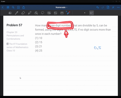Bookmark the current page
The width and height of the screenshot is (121, 98).
tap(18, 7)
